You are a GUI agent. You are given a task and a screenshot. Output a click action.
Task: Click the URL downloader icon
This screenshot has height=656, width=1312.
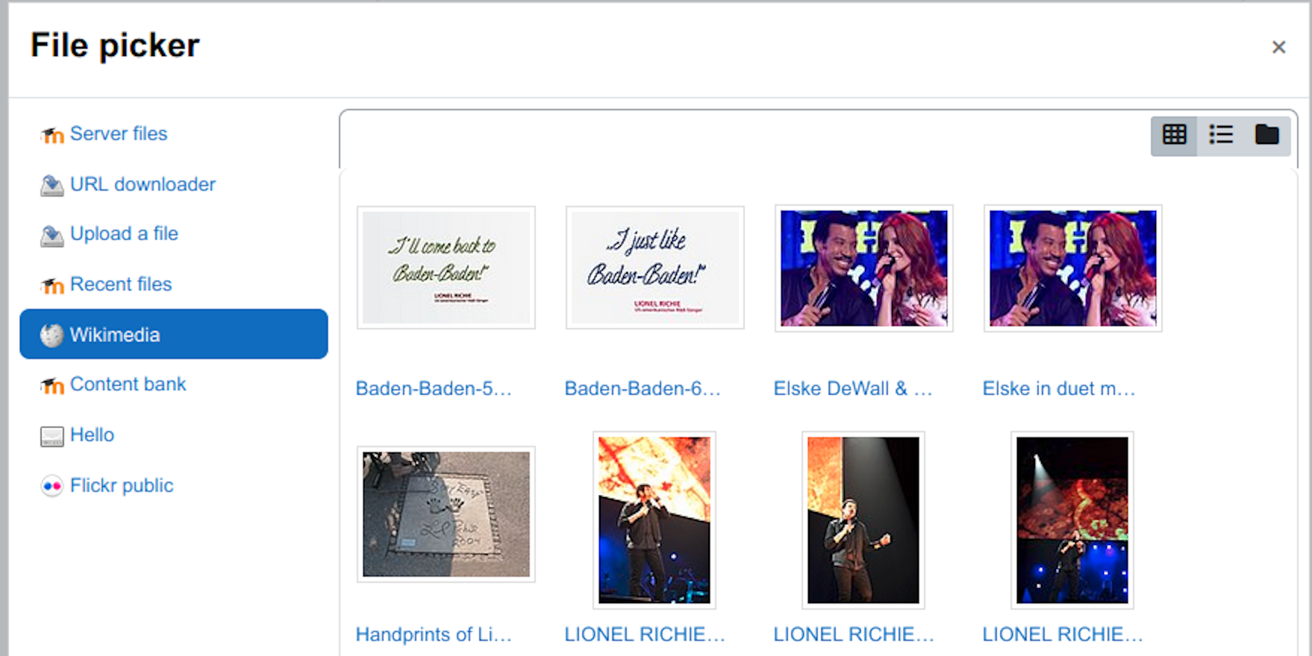(x=51, y=185)
